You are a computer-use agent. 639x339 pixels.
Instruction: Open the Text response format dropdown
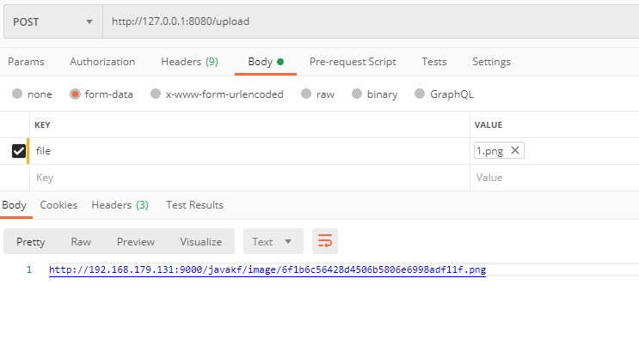tap(273, 241)
